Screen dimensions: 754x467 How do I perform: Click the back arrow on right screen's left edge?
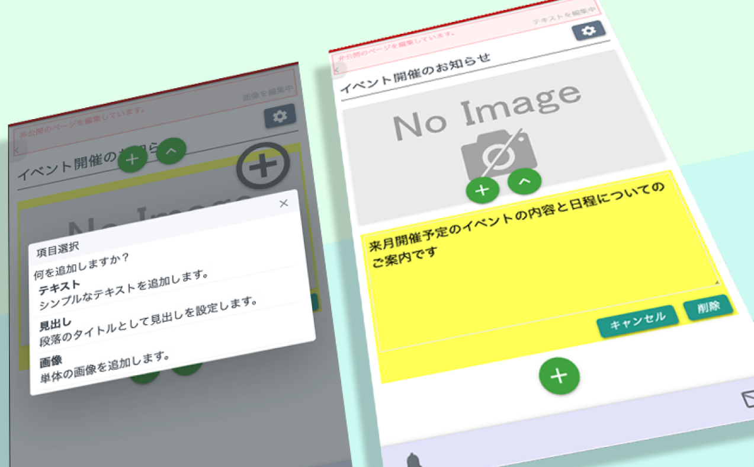(x=337, y=71)
